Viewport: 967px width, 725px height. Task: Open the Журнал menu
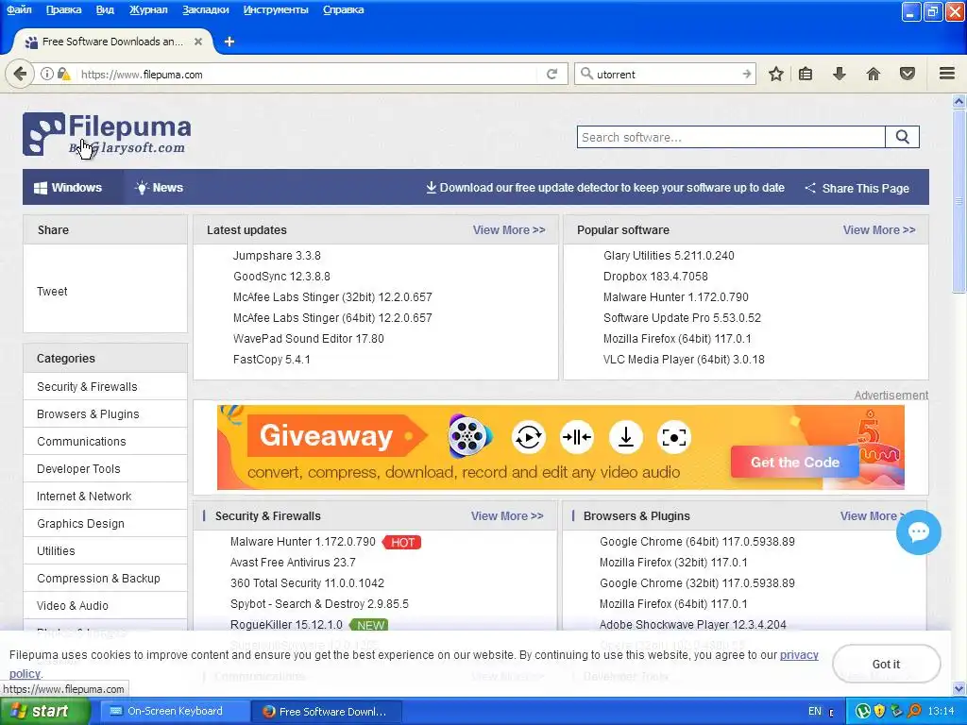point(148,9)
